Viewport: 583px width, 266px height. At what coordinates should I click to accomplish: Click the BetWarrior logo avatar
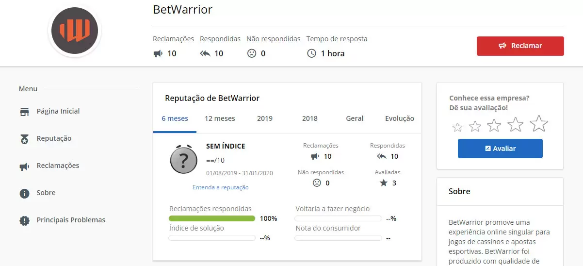(x=75, y=31)
